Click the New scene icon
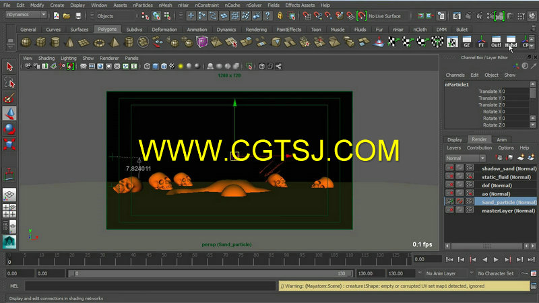This screenshot has width=539, height=303. [56, 15]
